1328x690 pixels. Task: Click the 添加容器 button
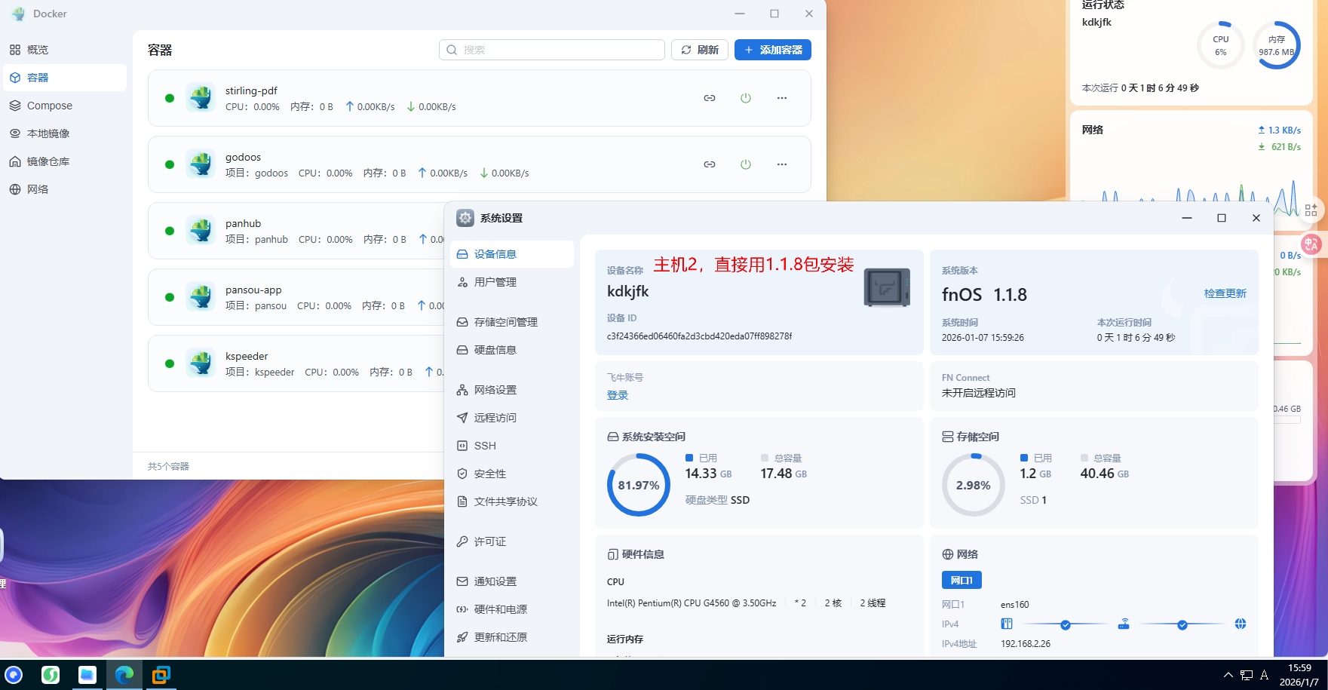click(772, 49)
